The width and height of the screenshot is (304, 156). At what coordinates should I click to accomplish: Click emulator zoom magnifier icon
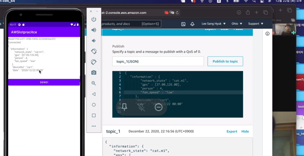pos(94,83)
